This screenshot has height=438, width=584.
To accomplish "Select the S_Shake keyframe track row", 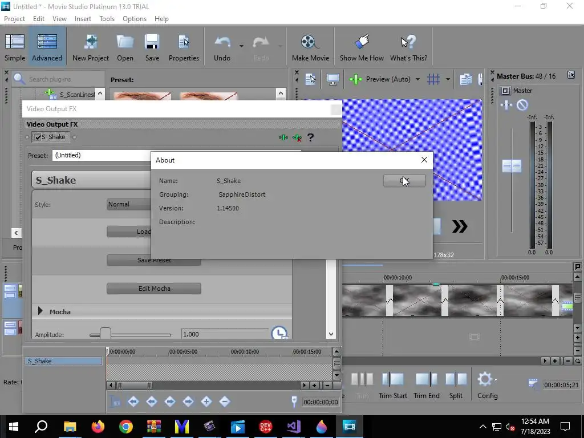I will pos(63,361).
